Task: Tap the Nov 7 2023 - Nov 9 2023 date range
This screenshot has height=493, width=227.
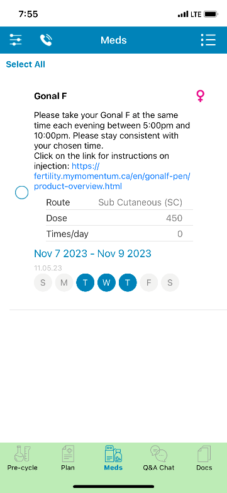Action: [x=92, y=253]
